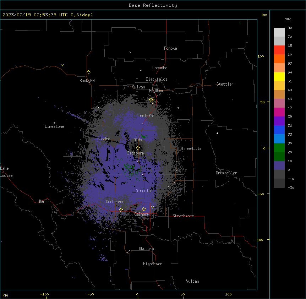Select the 42 dBZ magenta swatch
The width and height of the screenshot is (306, 299).
pos(279,112)
